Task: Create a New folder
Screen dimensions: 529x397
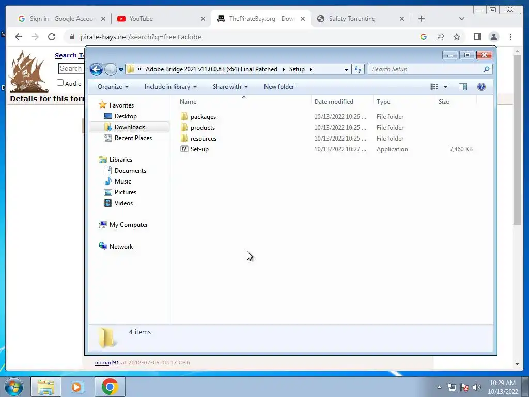Action: pos(279,87)
